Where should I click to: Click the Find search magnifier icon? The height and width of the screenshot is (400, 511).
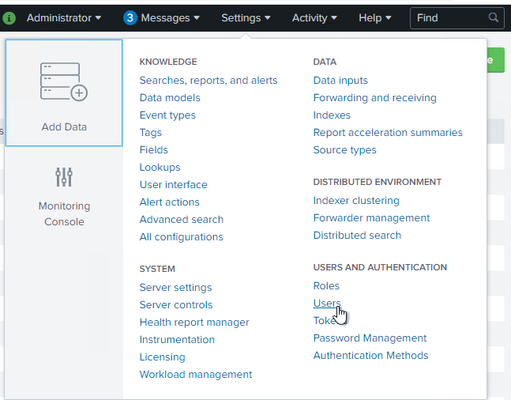494,17
